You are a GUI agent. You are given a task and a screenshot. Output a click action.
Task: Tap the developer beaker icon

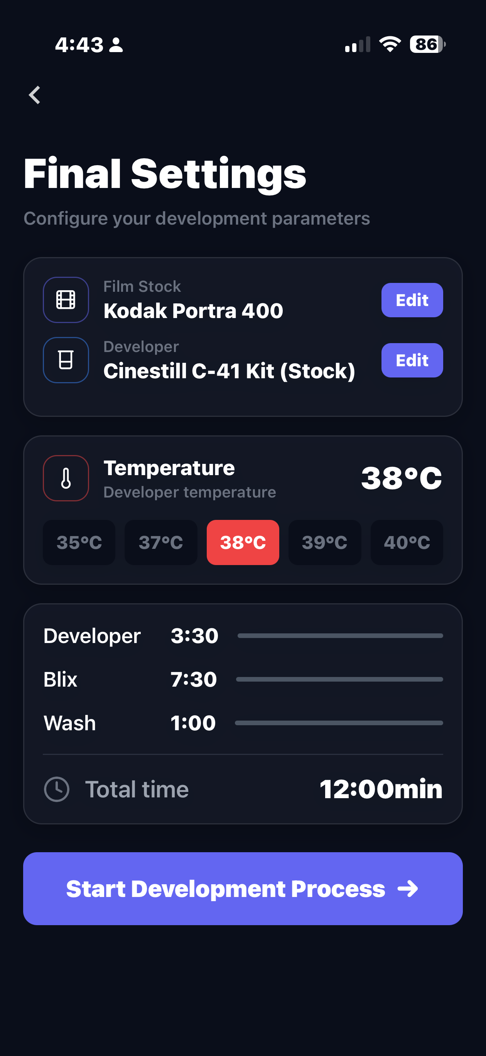point(66,360)
